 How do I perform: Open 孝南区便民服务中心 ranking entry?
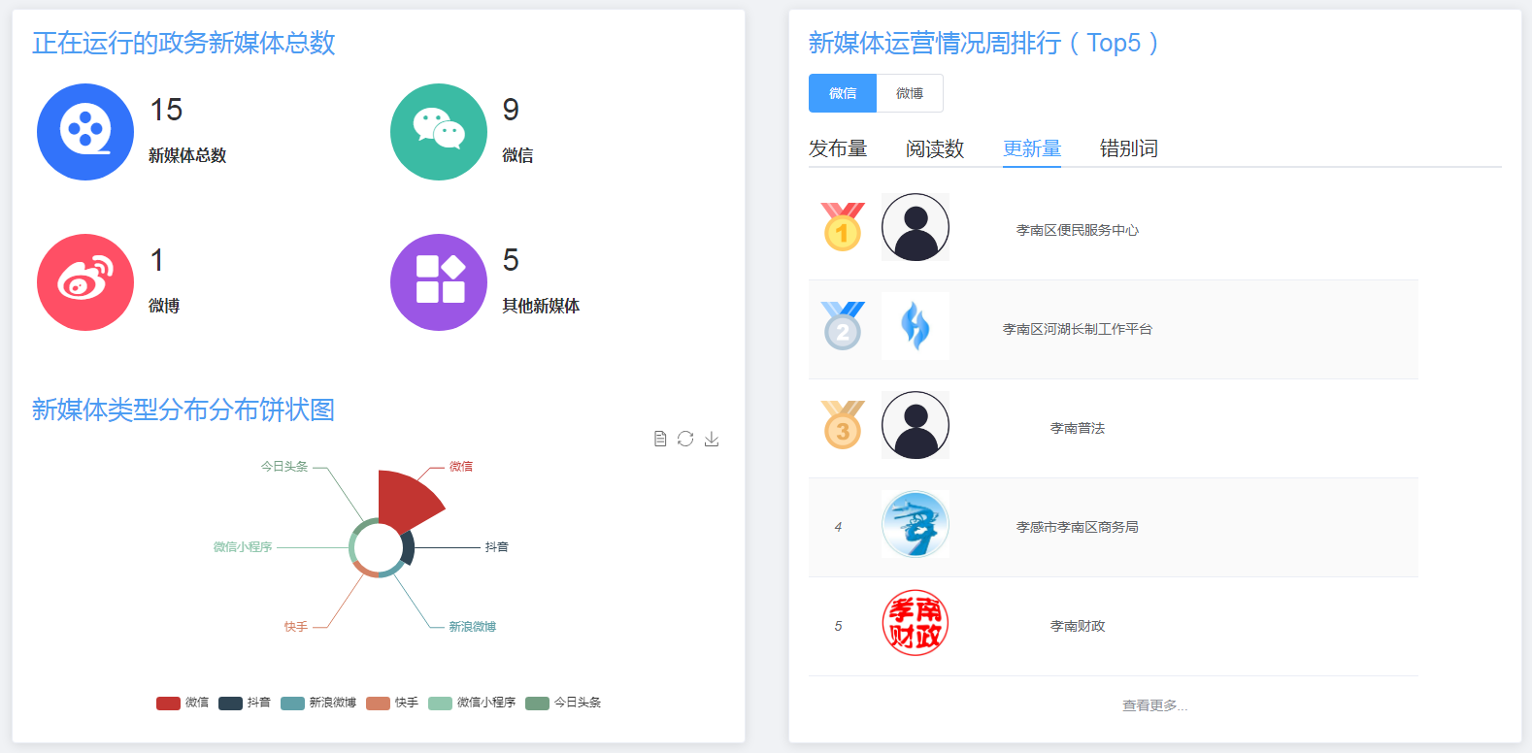[x=1077, y=230]
